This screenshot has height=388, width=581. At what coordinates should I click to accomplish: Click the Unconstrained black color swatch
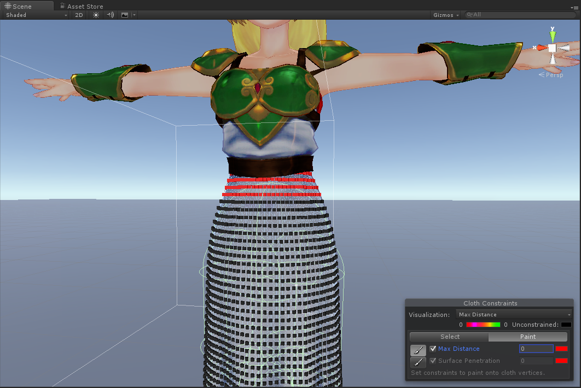[x=566, y=325]
